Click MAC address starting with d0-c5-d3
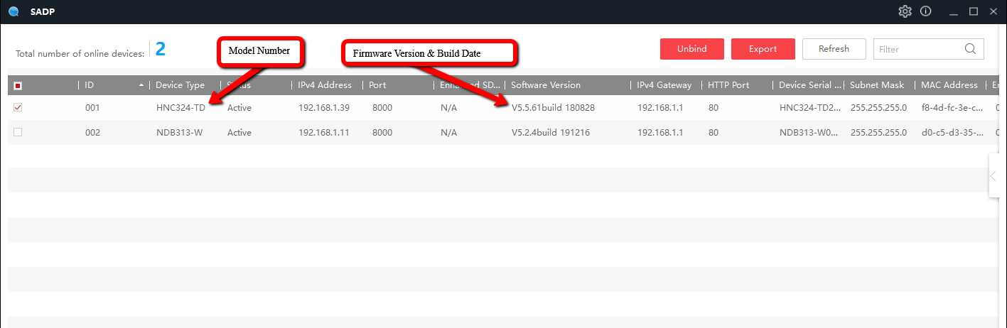The height and width of the screenshot is (328, 1007). (x=952, y=132)
